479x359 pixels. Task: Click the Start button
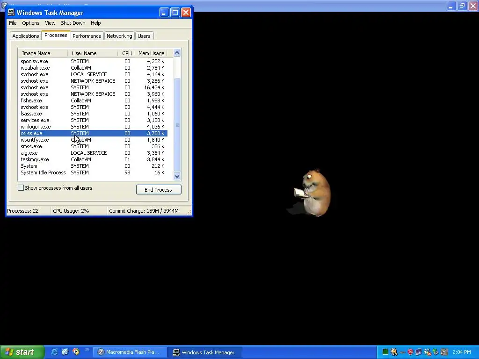coord(22,352)
